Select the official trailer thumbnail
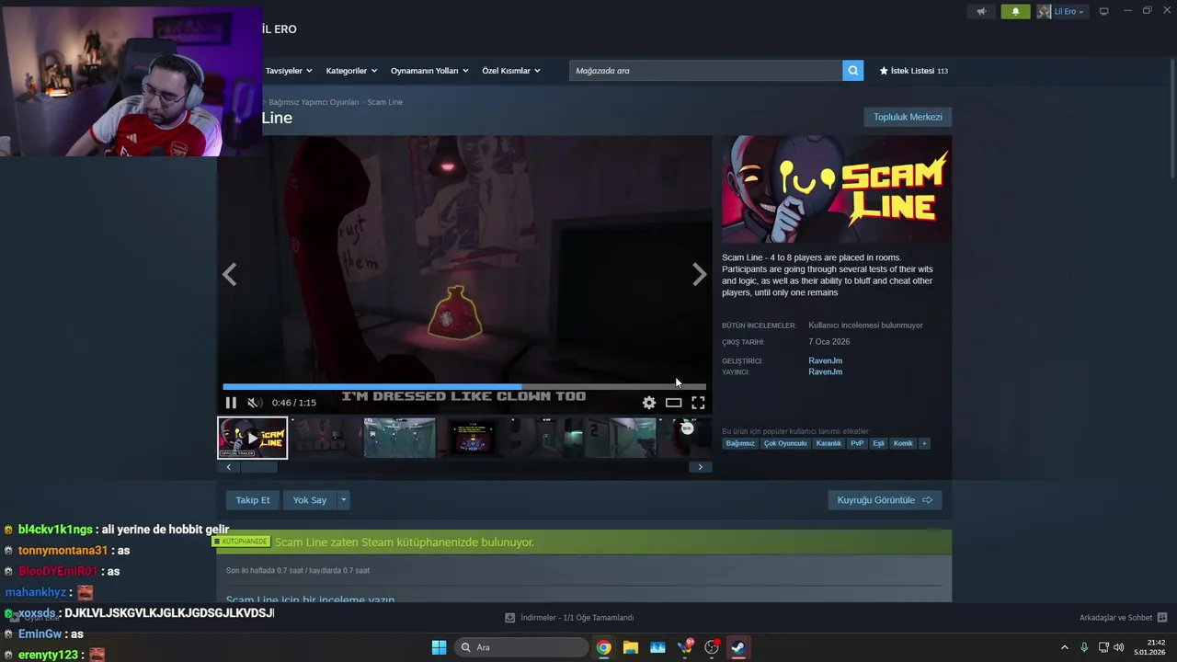This screenshot has height=662, width=1177. click(253, 438)
